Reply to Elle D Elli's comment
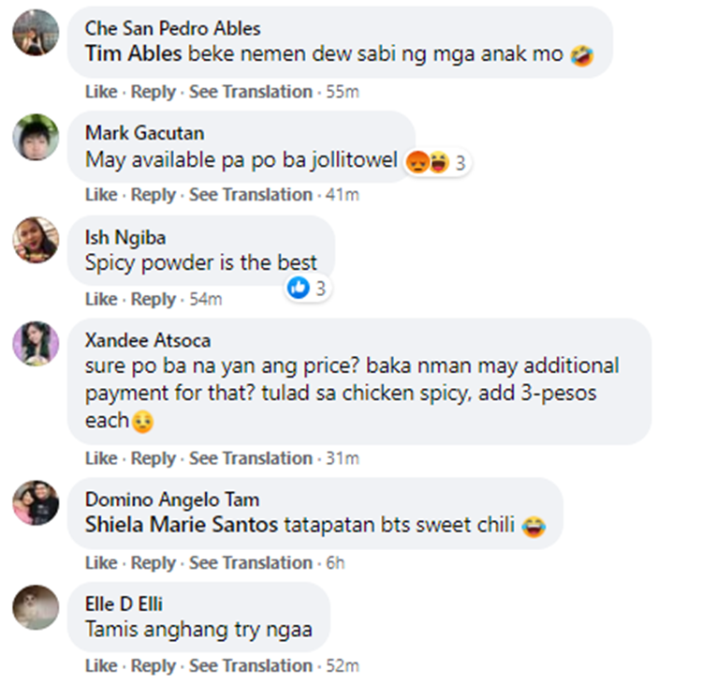 [x=154, y=666]
